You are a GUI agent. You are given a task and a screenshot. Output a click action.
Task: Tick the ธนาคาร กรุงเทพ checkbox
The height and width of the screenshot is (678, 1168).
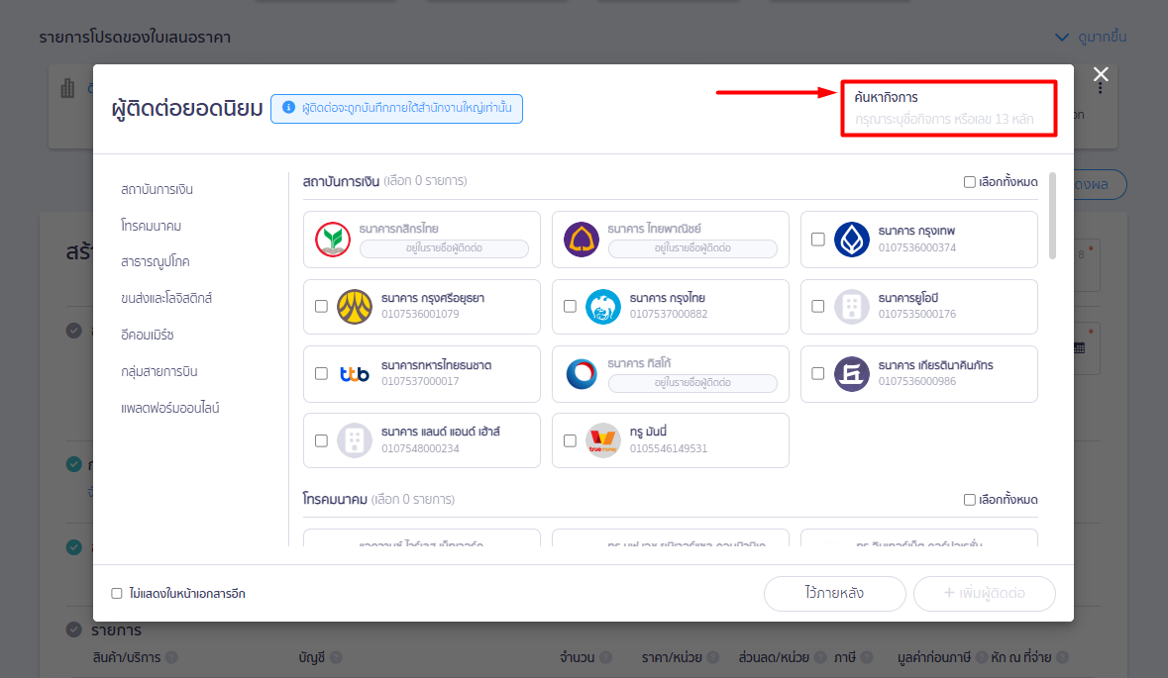tap(818, 240)
